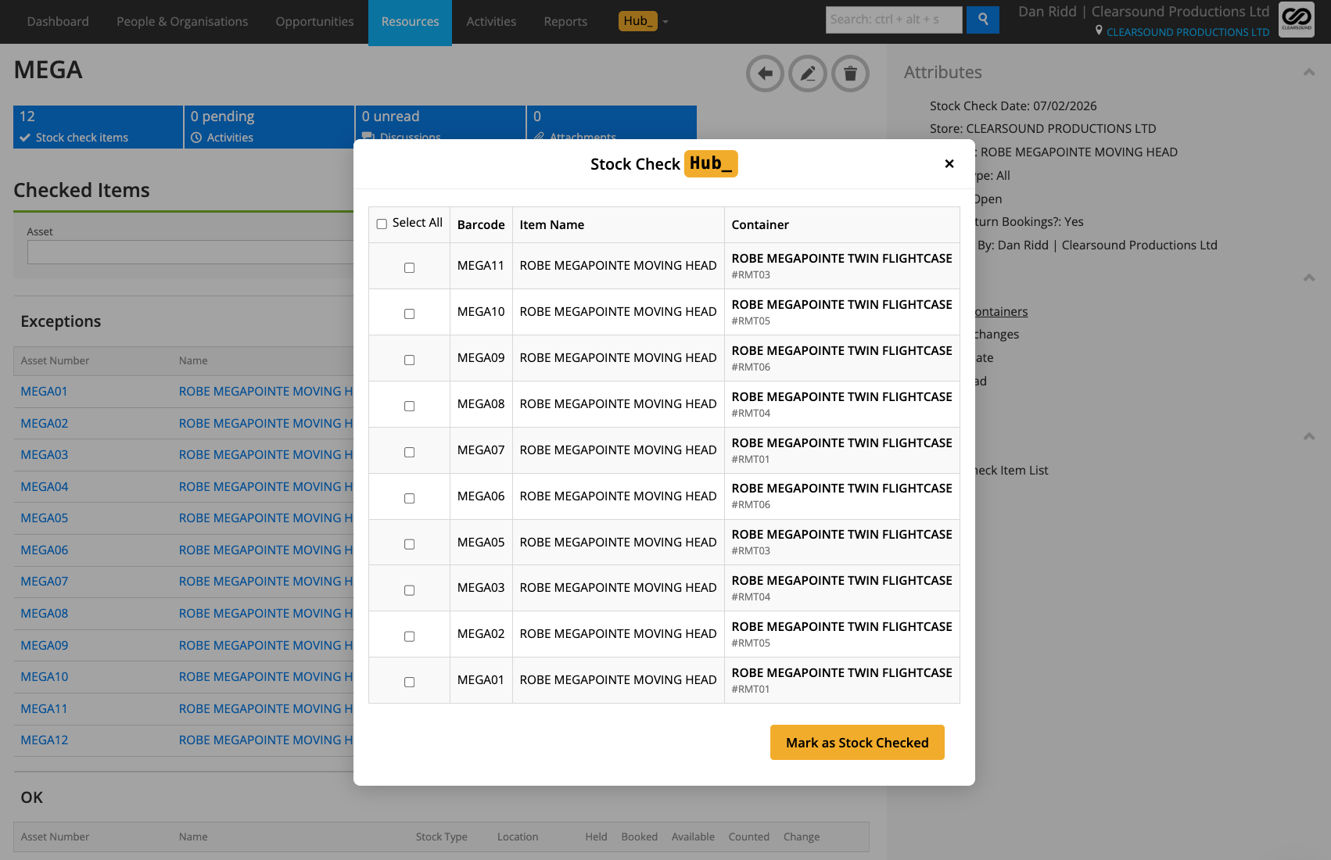This screenshot has height=860, width=1331.
Task: Tick the checkbox for MEGA06 row
Action: point(409,499)
